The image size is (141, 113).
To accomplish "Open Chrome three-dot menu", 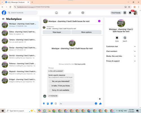I will (138, 7).
